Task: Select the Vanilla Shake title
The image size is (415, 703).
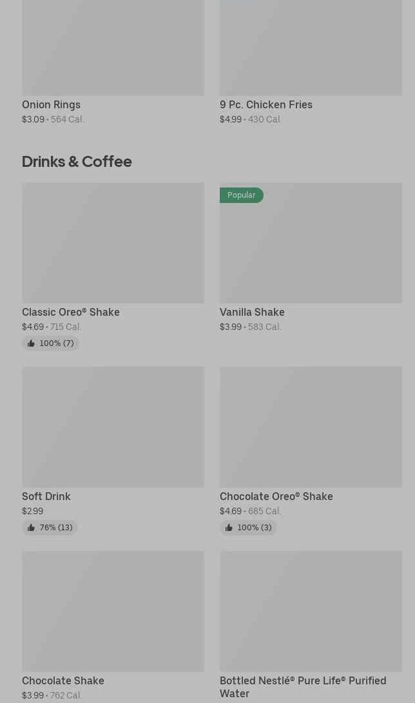Action: pos(252,312)
